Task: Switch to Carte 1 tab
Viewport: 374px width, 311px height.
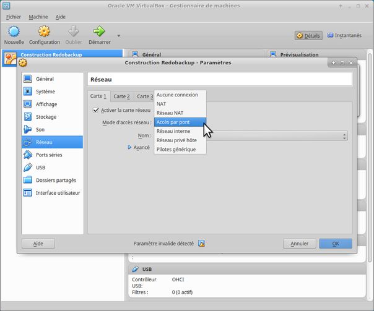Action: click(98, 96)
